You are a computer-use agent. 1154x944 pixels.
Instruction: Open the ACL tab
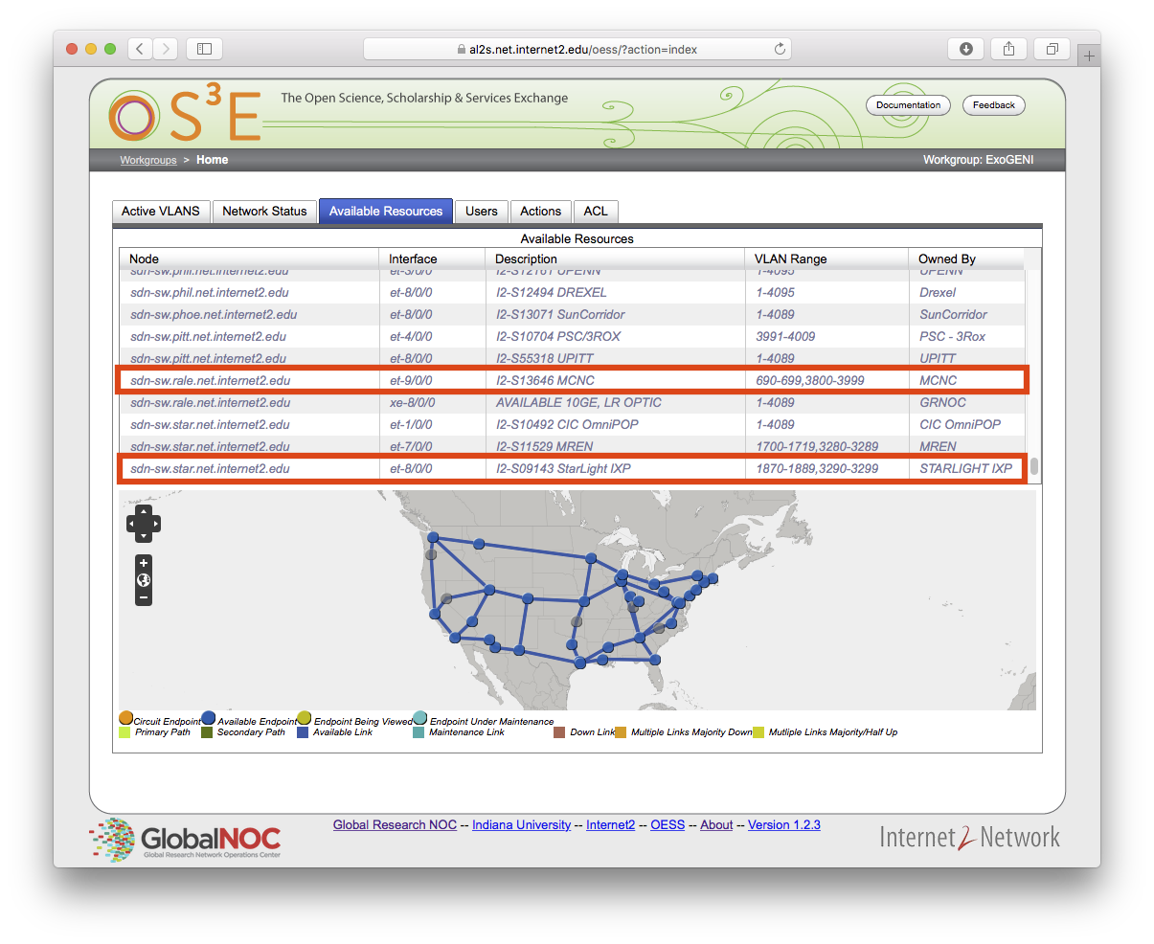click(x=596, y=212)
